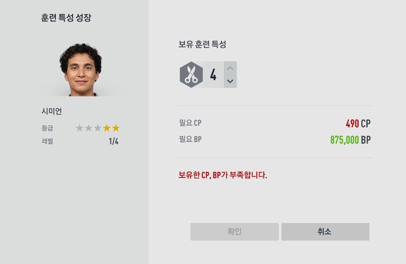Image resolution: width=406 pixels, height=264 pixels.
Task: Click the leftmost gray grade star
Action: [x=80, y=128]
